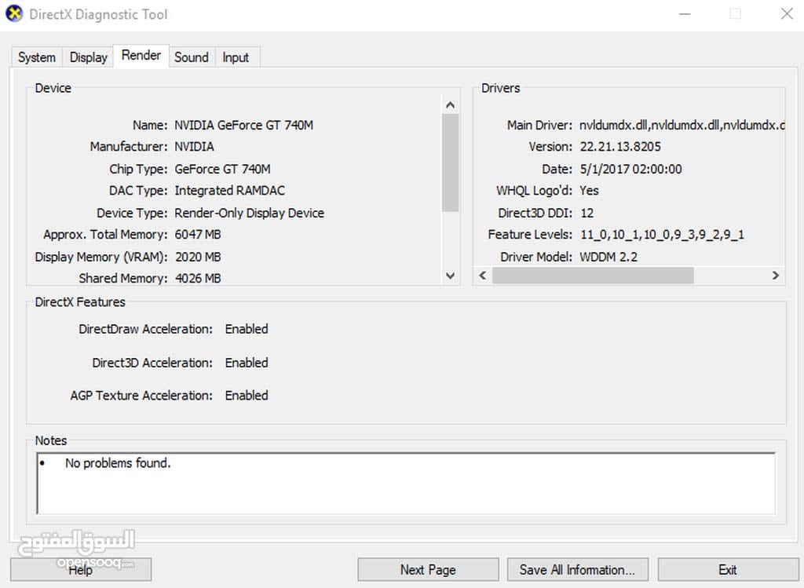Click the Help button
Image resolution: width=804 pixels, height=588 pixels.
click(81, 569)
